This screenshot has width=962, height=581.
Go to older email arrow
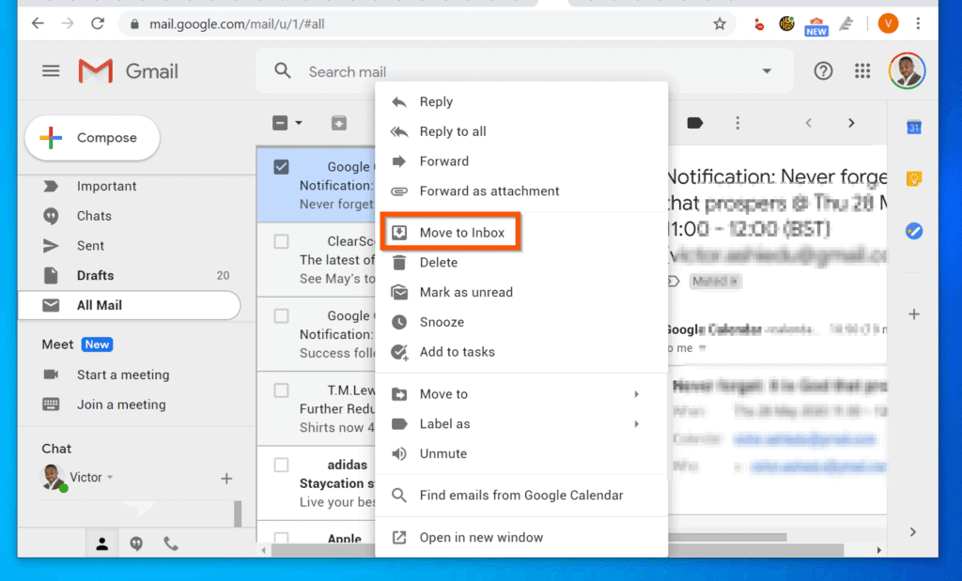(851, 123)
